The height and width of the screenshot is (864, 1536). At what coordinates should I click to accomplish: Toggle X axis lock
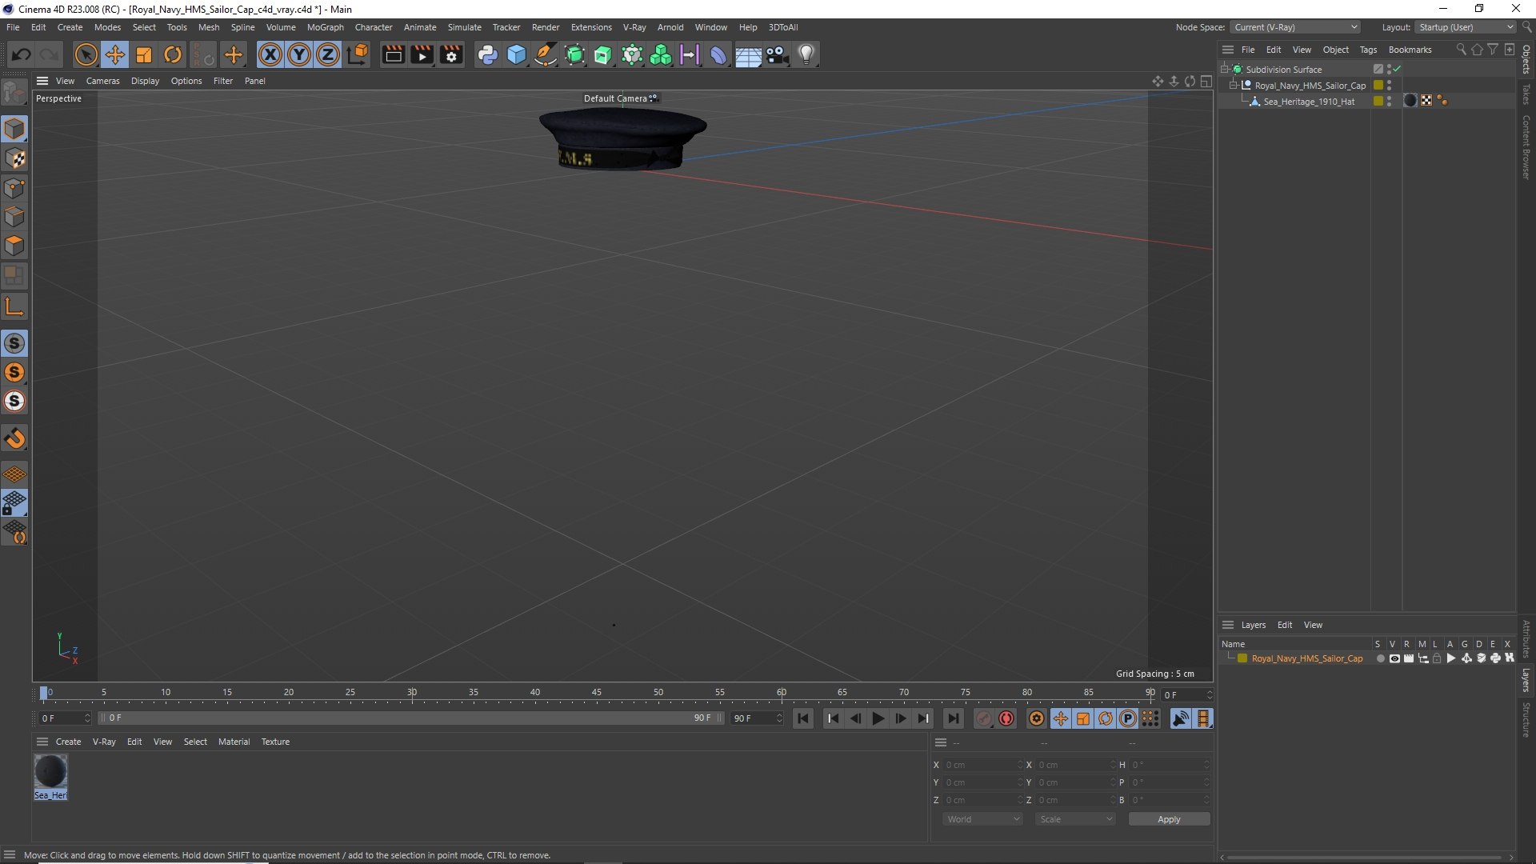click(x=270, y=54)
